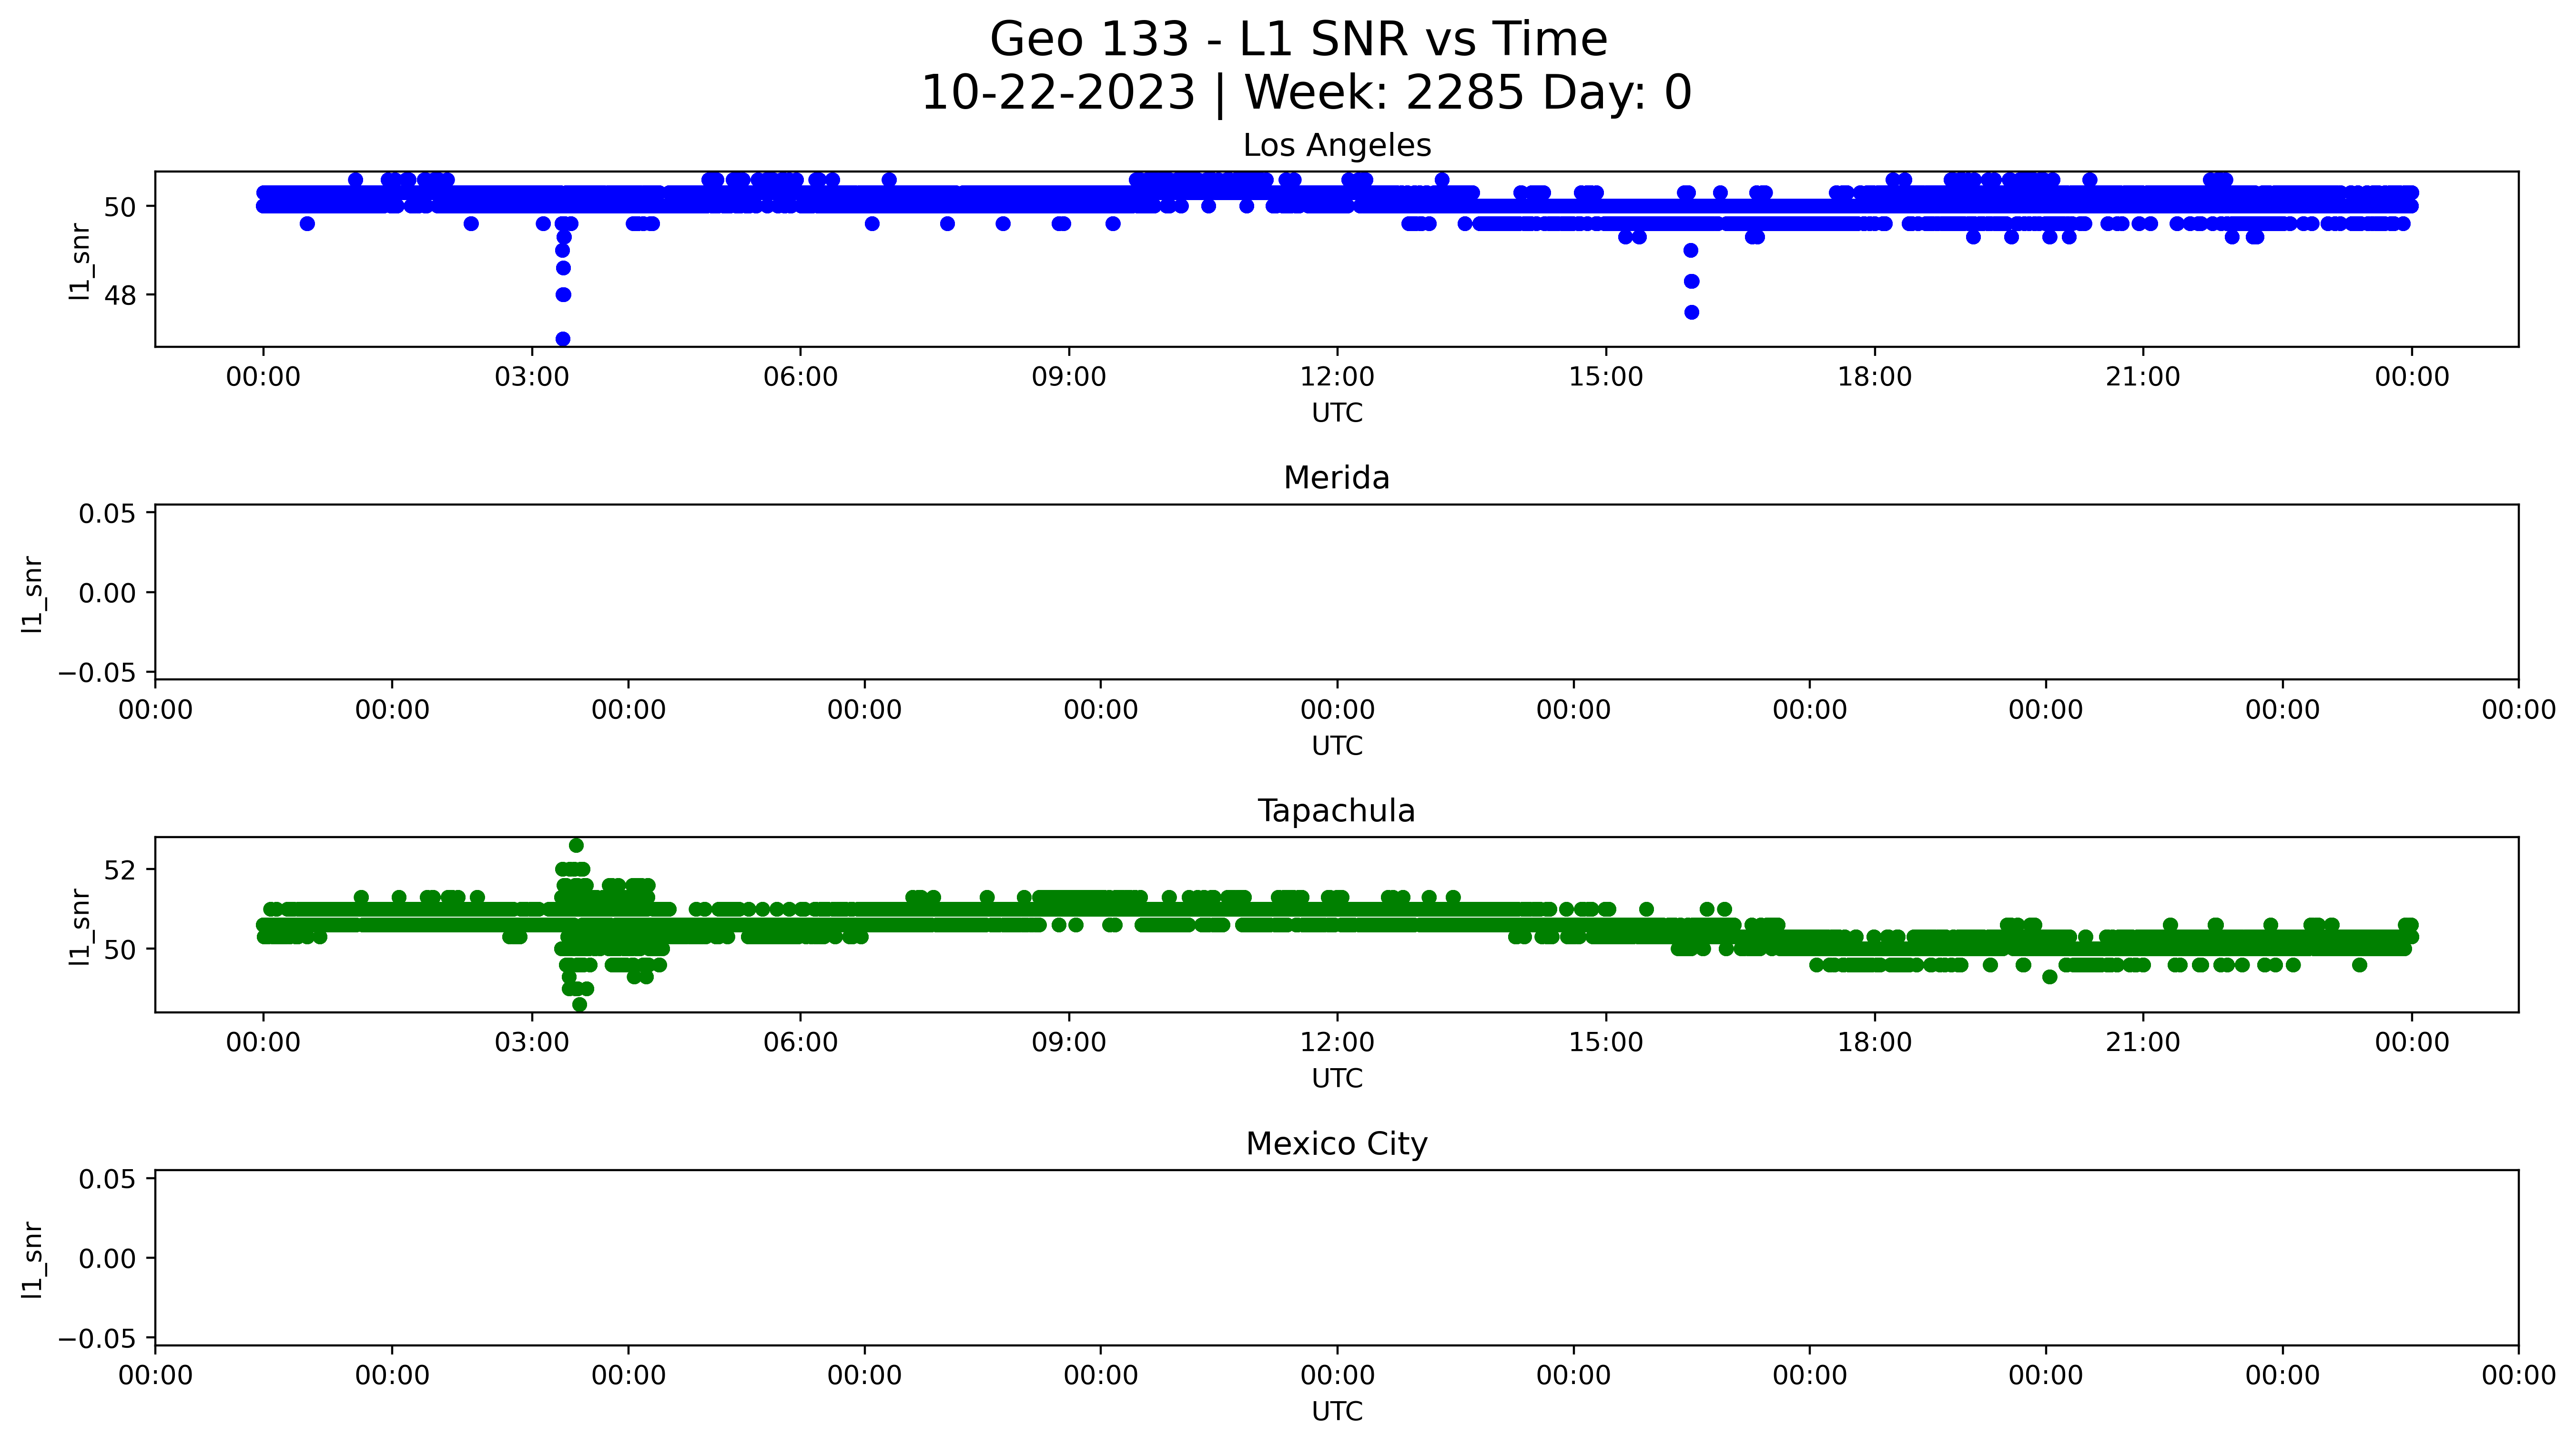Click the Merida subplot title

pos(1336,478)
